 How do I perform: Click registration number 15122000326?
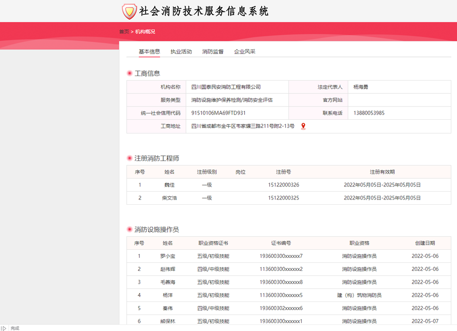pos(284,185)
